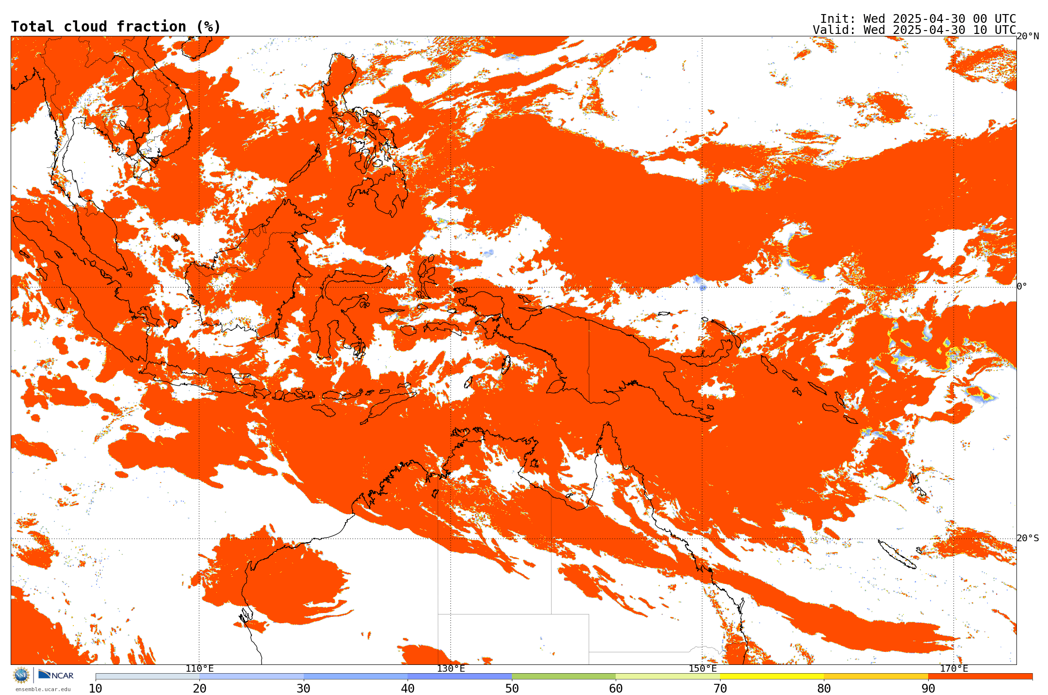
Task: Click the 170°E longitude label
Action: [954, 669]
